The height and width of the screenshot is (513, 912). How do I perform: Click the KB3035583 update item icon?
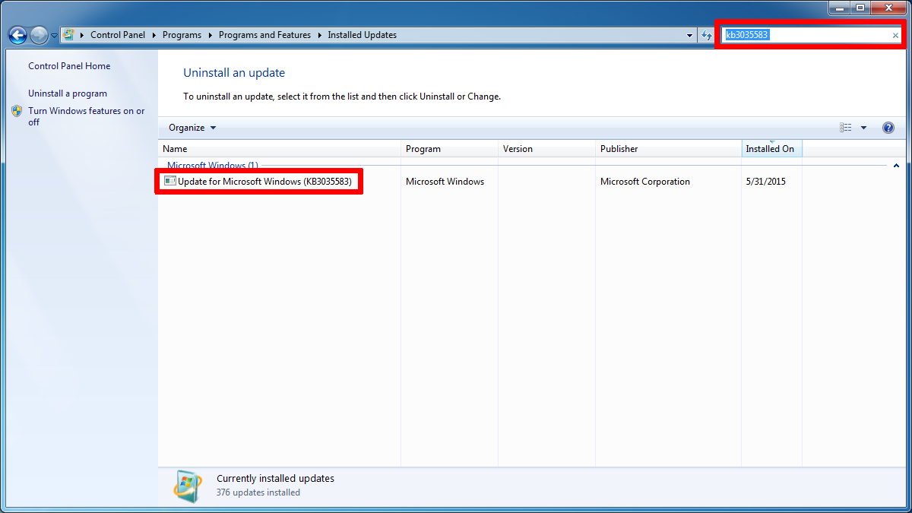(170, 182)
